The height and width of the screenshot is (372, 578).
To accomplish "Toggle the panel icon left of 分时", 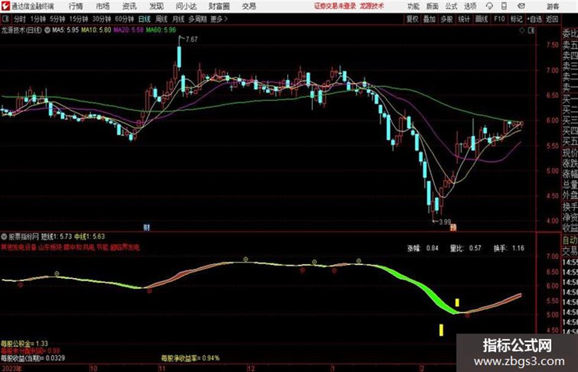I will pos(5,19).
